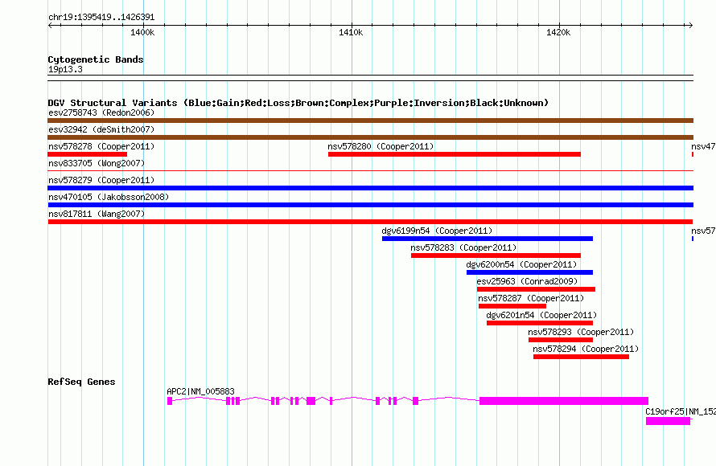Click the RefSeq Genes track heading

coord(82,382)
